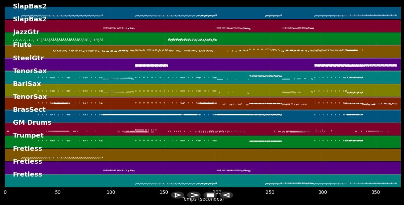Click the BrasSect track name
Viewport: 404px width, 205px height.
click(x=29, y=110)
